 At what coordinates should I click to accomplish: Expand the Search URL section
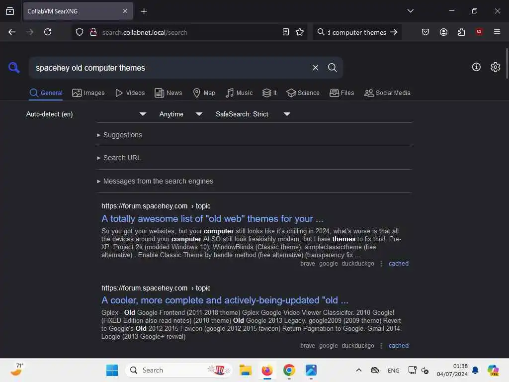[x=119, y=158]
